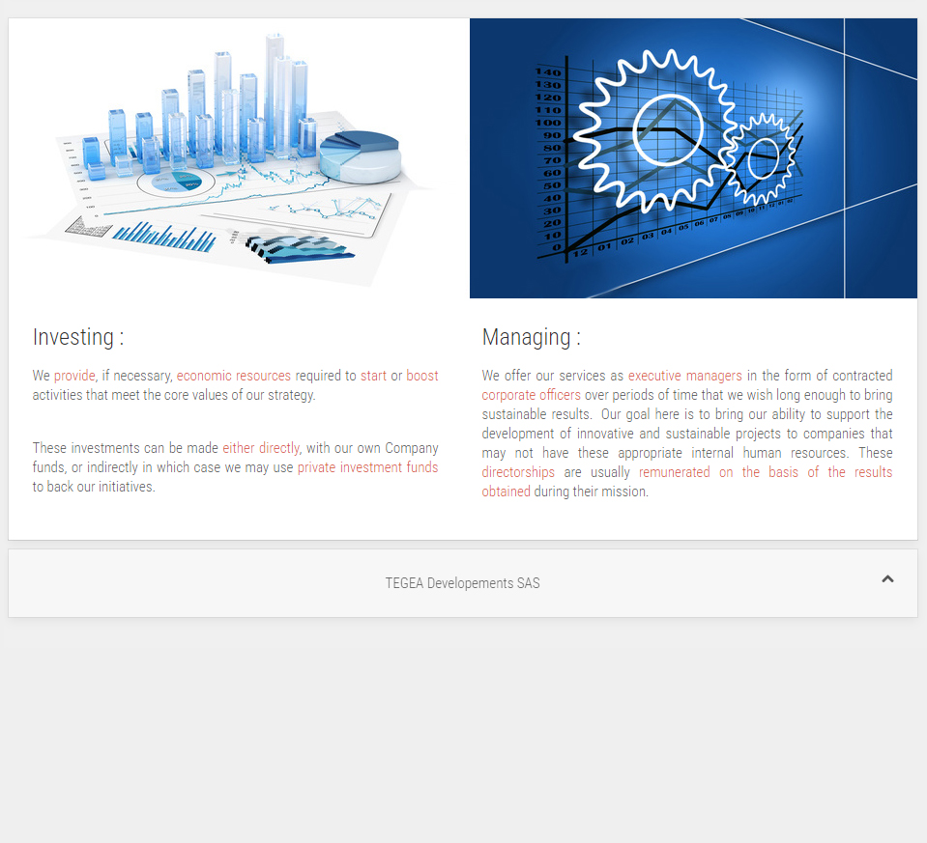The width and height of the screenshot is (927, 843).
Task: Click the highlighted word "directorships"
Action: point(518,472)
